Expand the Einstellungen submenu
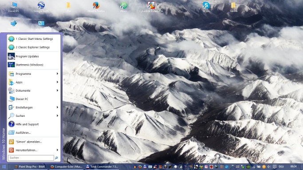 [33, 108]
